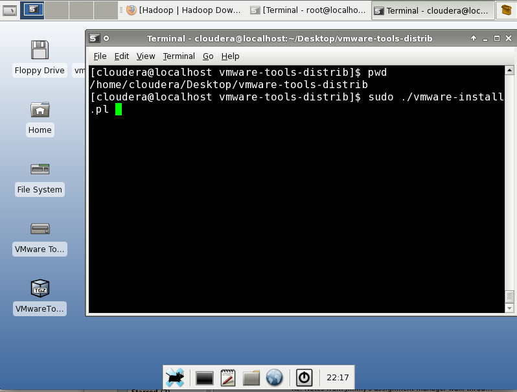Switch to third workspace in pager

pos(82,10)
